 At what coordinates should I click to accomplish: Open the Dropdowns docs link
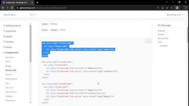point(10,100)
